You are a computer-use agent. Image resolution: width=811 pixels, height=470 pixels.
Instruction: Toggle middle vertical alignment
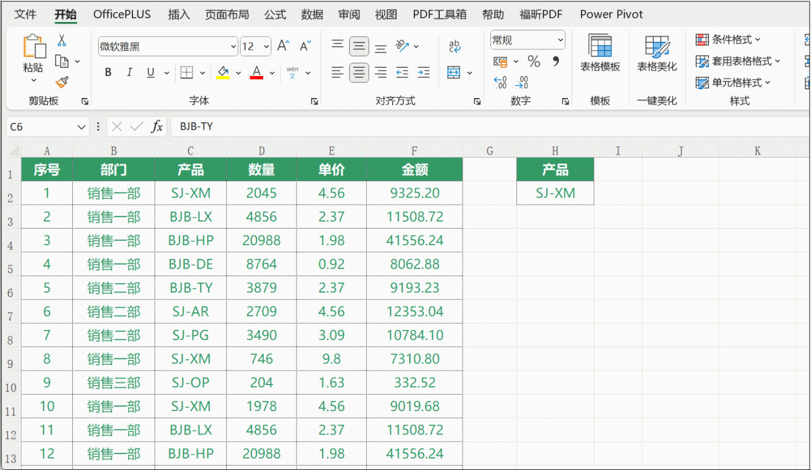click(x=359, y=46)
